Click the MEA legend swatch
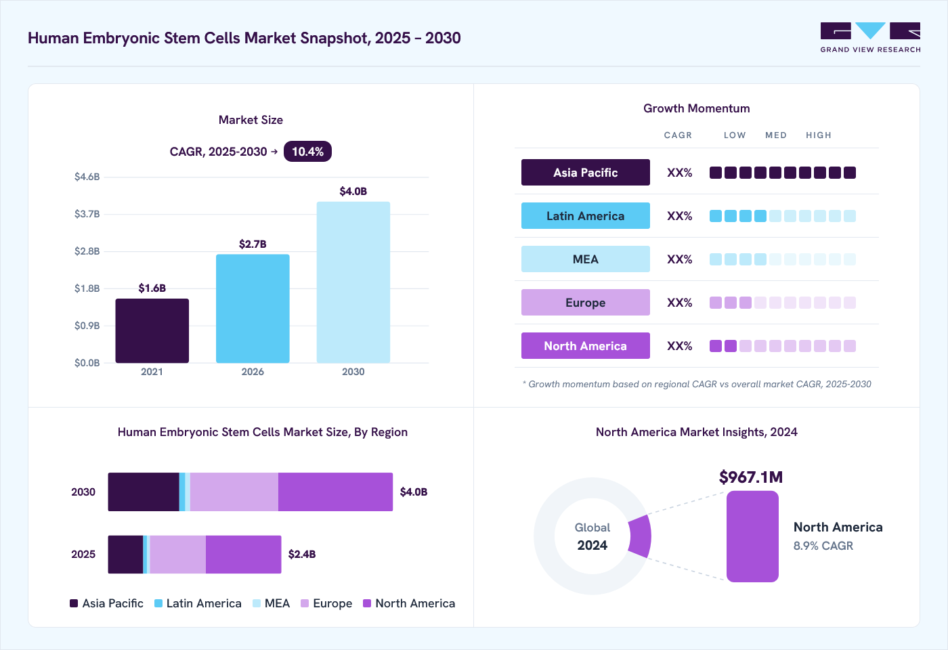This screenshot has width=948, height=650. point(257,603)
